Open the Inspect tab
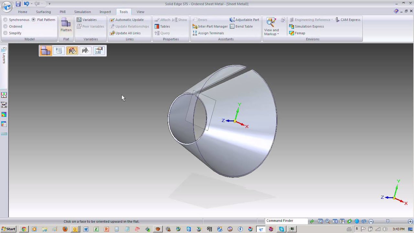Screen dimensions: 414x233 click(x=105, y=12)
